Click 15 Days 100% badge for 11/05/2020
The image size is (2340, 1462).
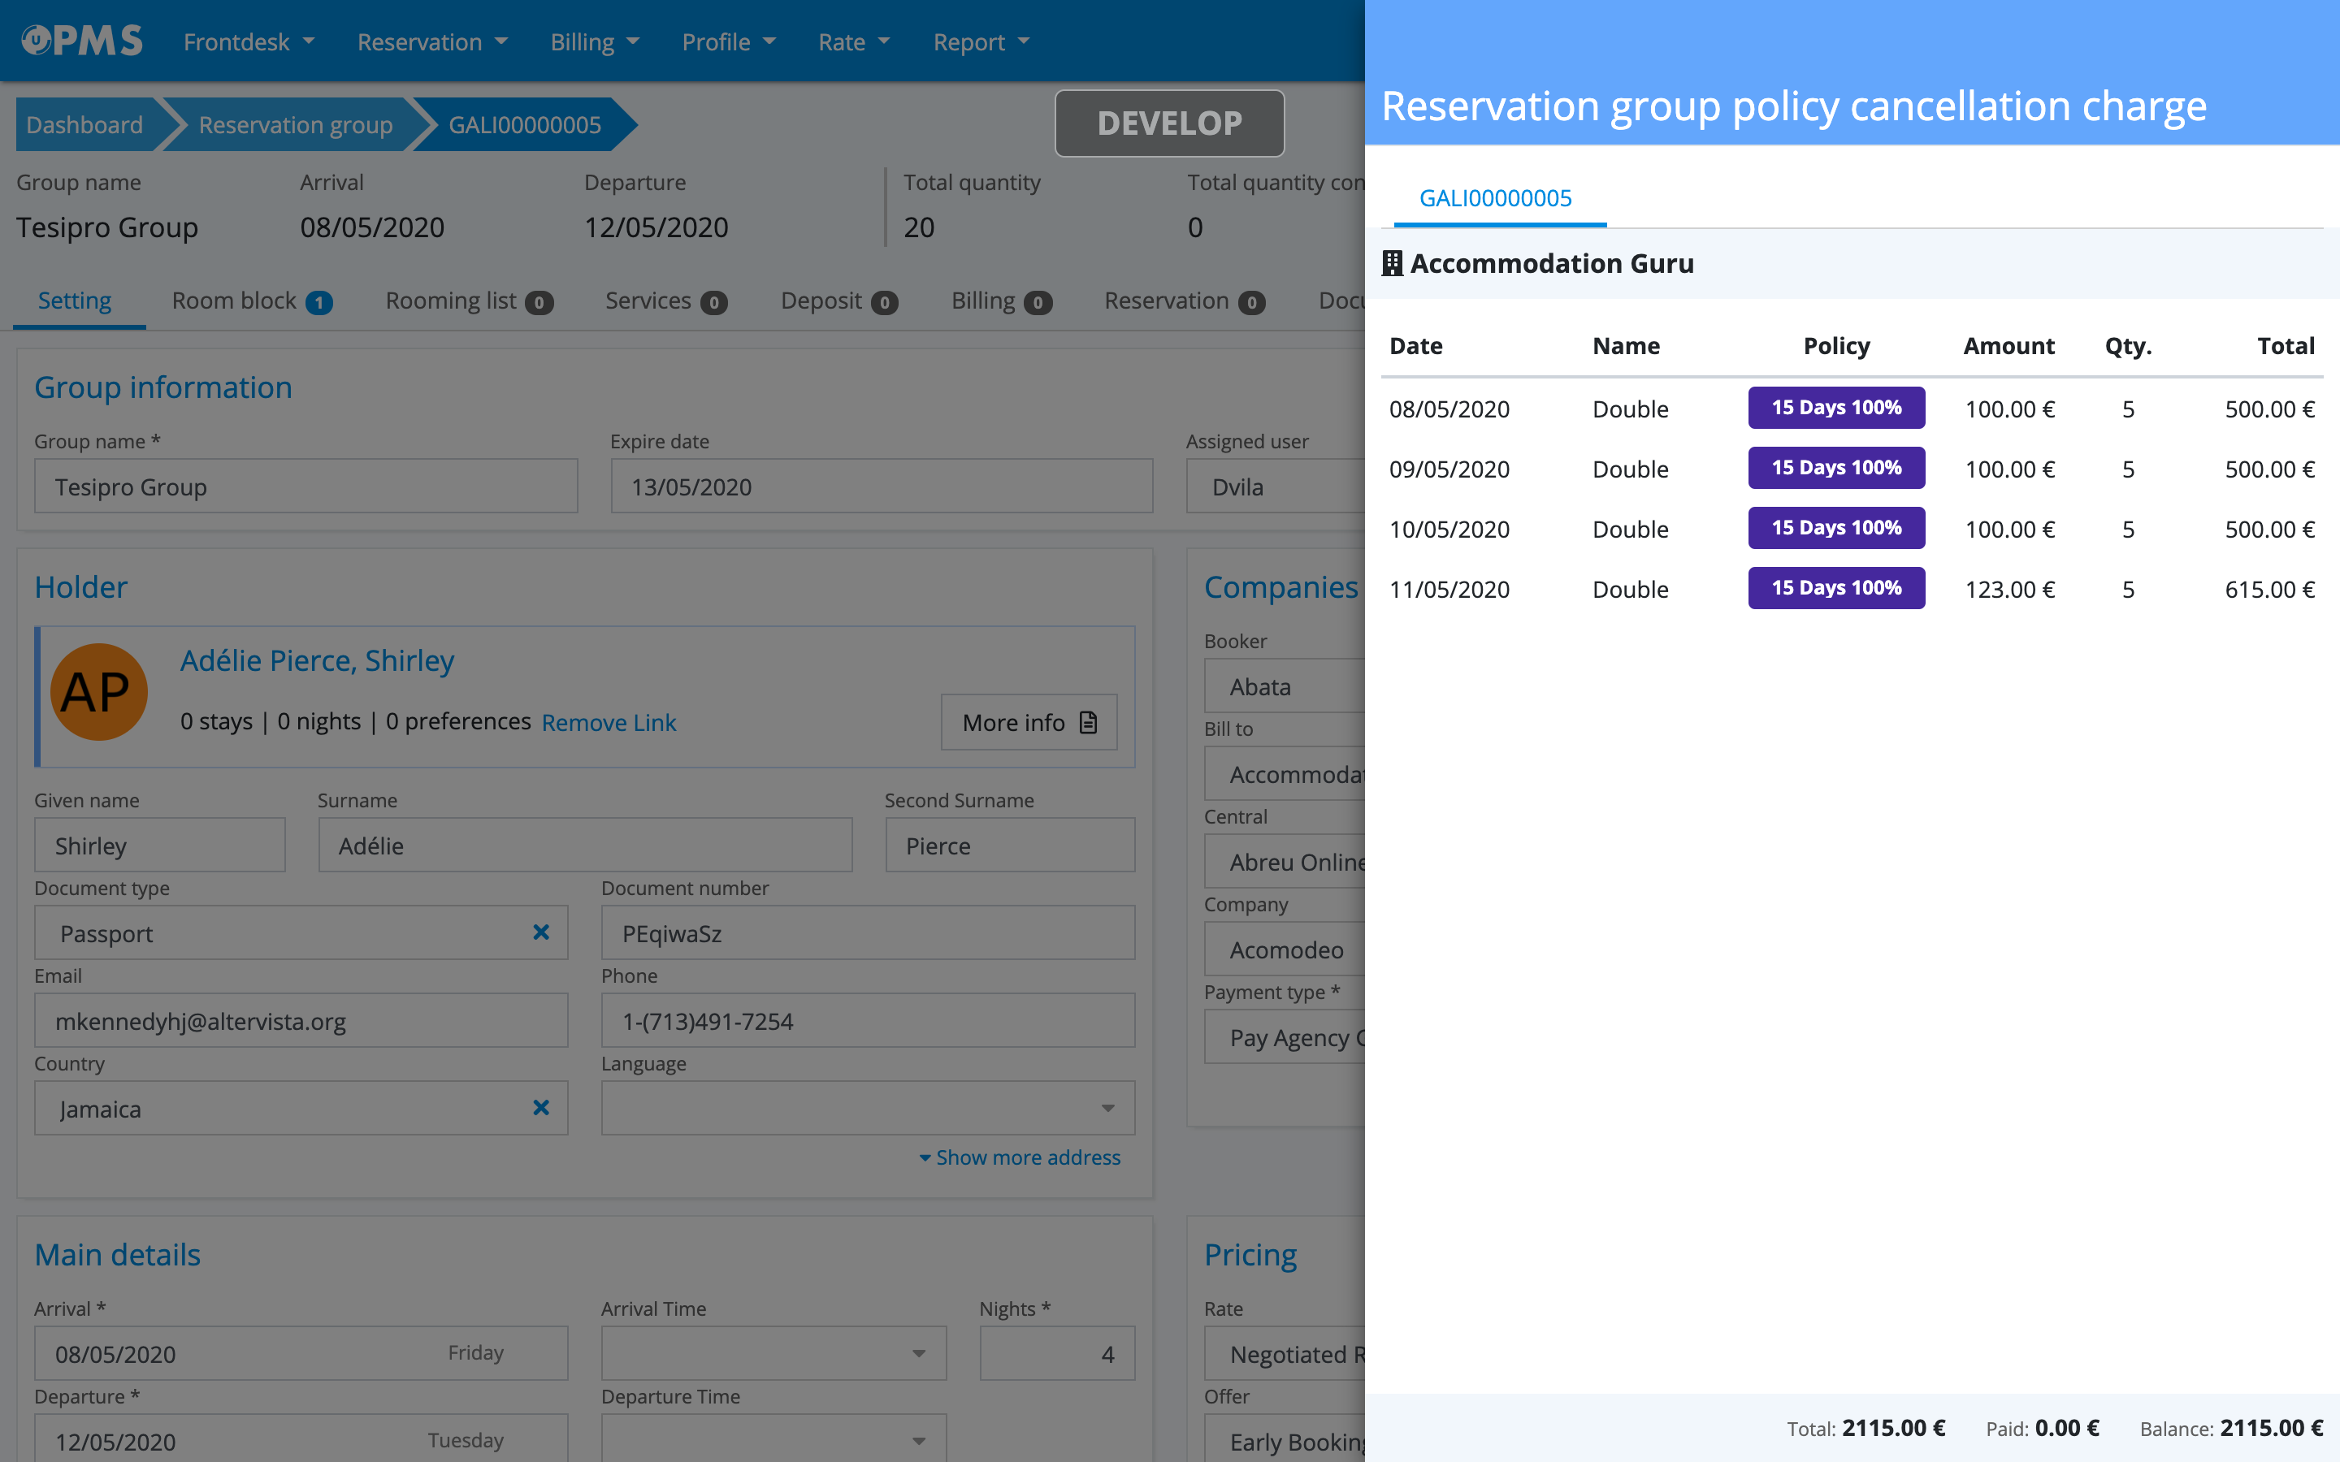pyautogui.click(x=1835, y=588)
